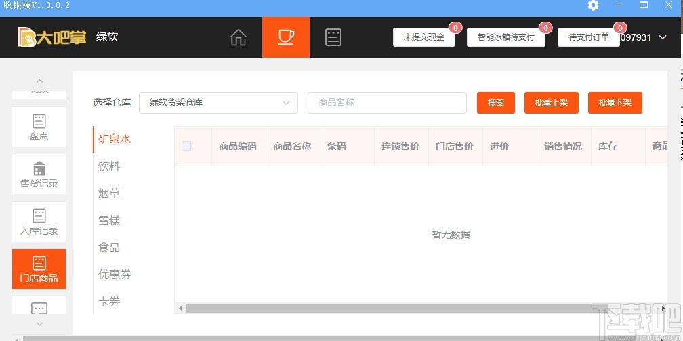Viewport: 683px width, 341px height.
Task: Open the 选择仓库 warehouse dropdown
Action: tap(218, 103)
